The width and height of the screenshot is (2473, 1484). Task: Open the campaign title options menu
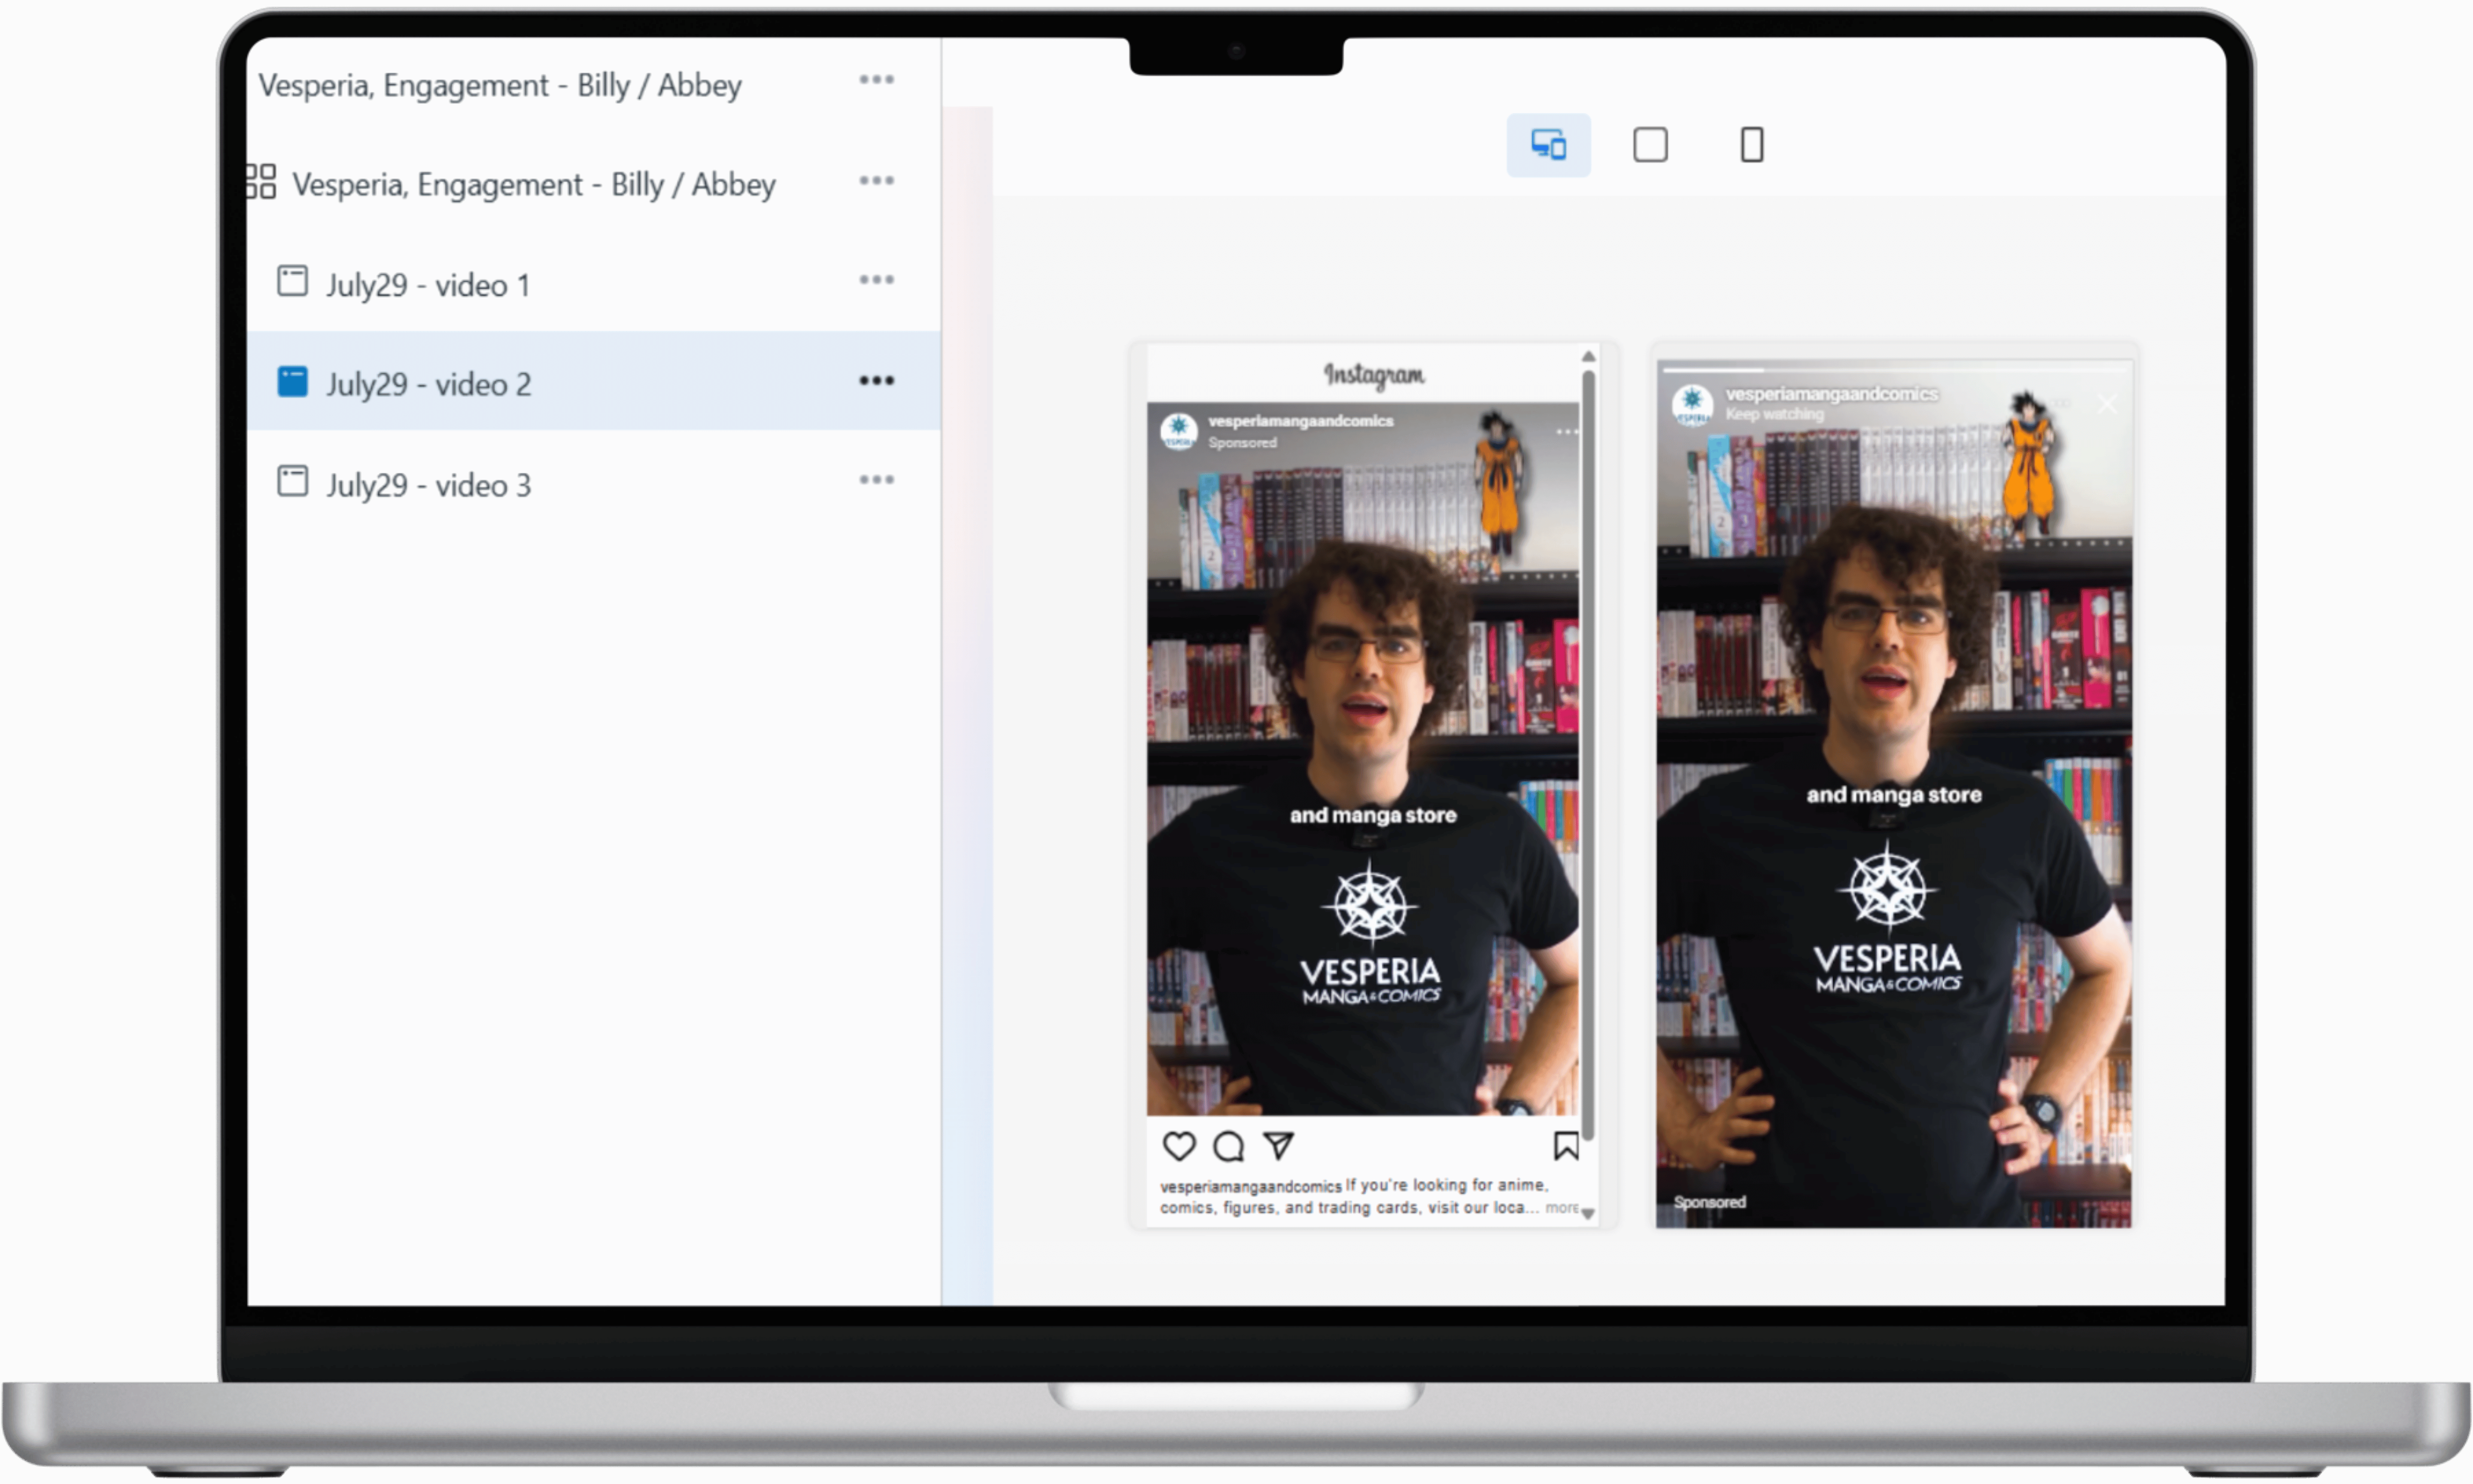tap(876, 80)
